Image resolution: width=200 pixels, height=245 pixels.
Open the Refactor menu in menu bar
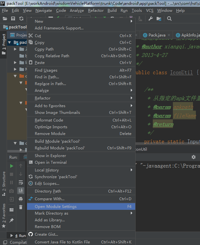pyautogui.click(x=96, y=11)
